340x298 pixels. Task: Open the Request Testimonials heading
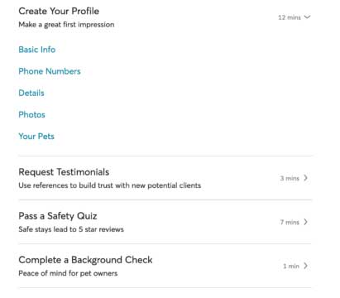(x=64, y=172)
